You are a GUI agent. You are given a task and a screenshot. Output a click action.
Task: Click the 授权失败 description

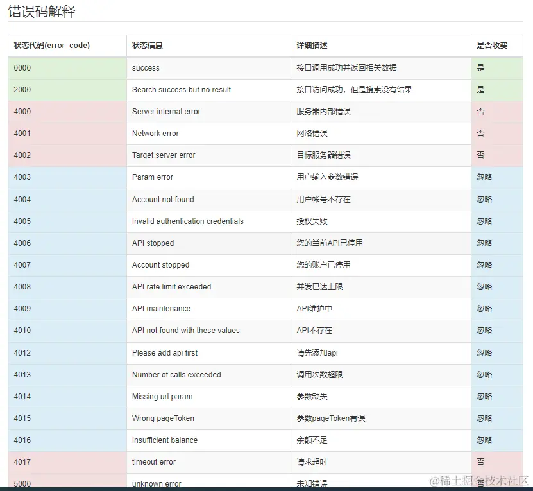click(x=312, y=221)
